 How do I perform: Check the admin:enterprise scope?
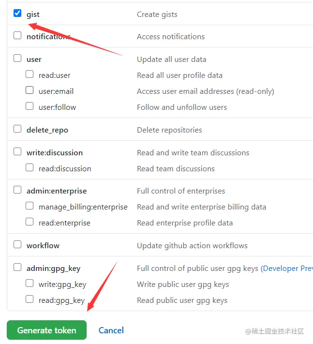(17, 190)
